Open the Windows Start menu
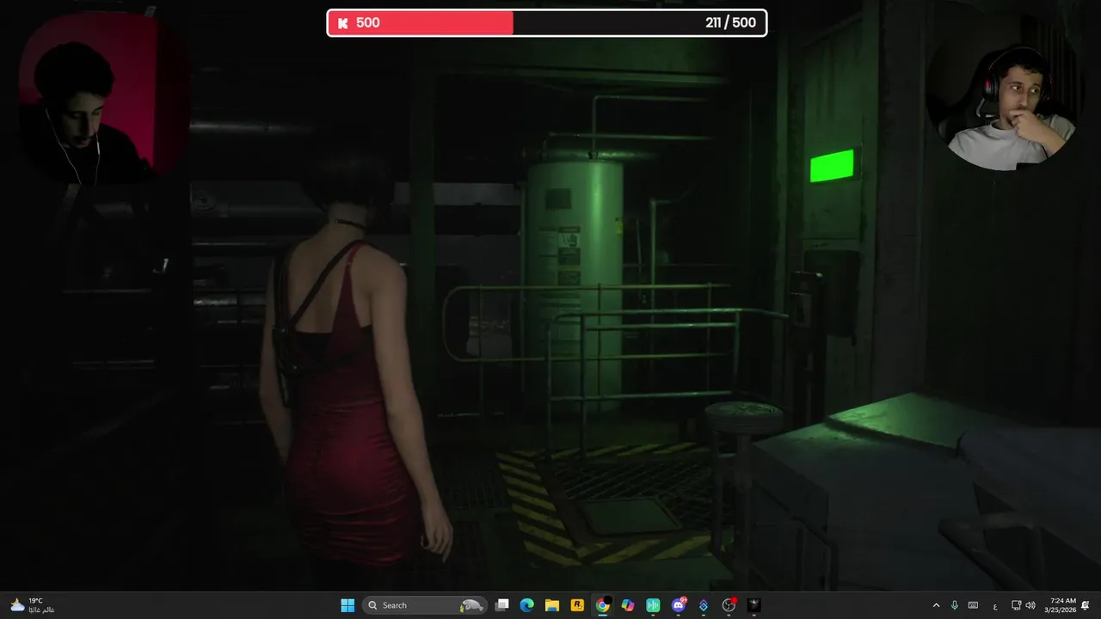This screenshot has height=619, width=1101. (348, 605)
